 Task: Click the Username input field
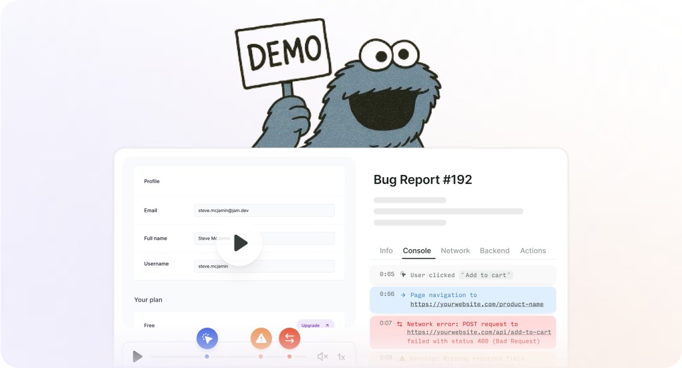coord(264,266)
